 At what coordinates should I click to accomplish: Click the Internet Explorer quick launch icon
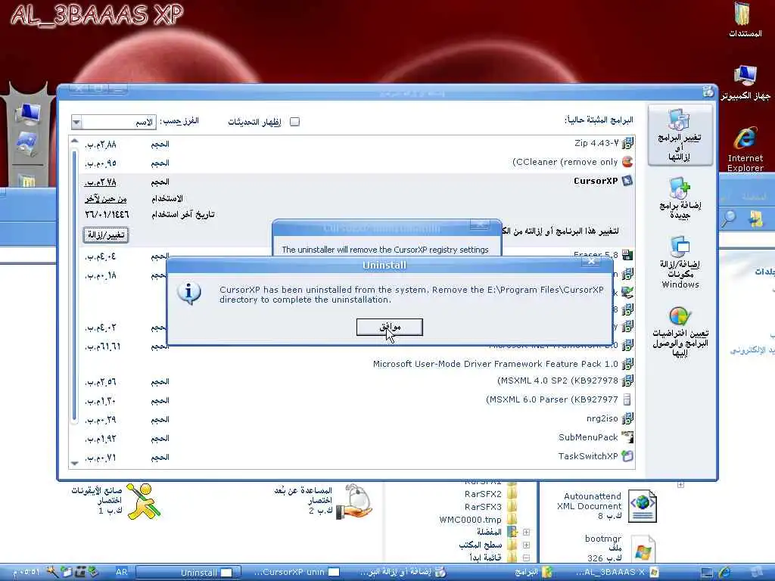(725, 572)
